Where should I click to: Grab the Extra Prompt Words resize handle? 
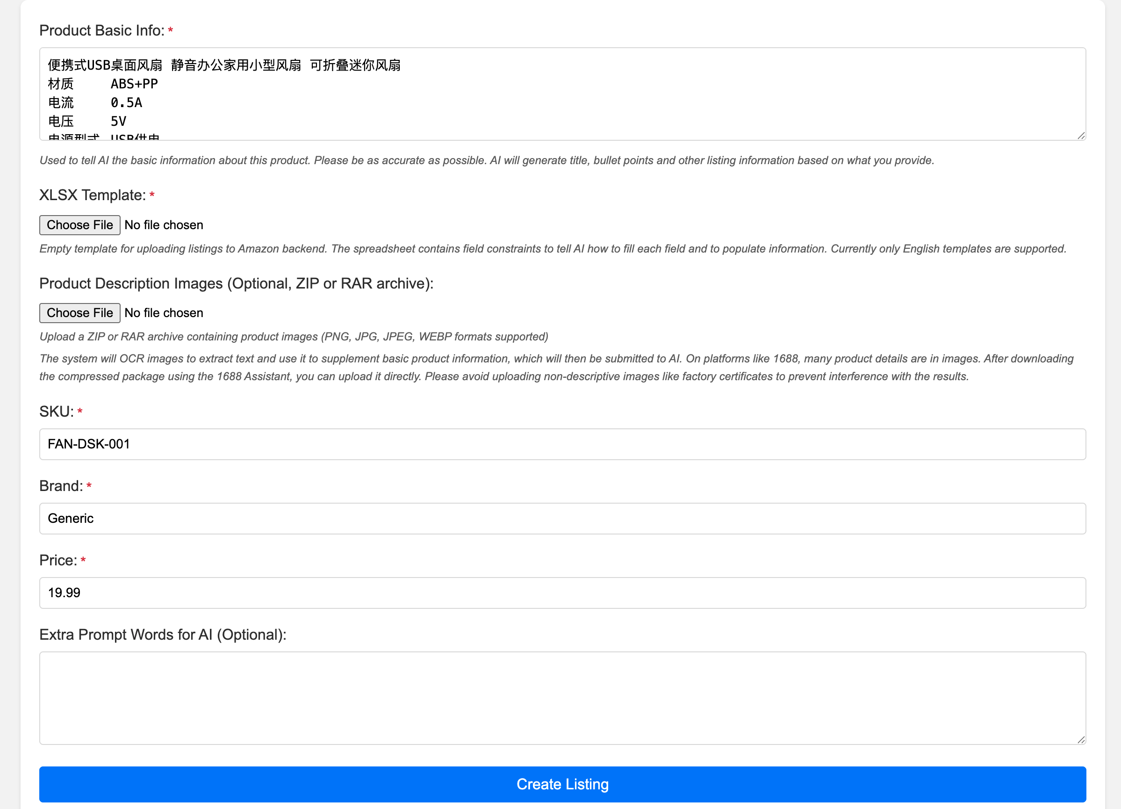click(1081, 740)
